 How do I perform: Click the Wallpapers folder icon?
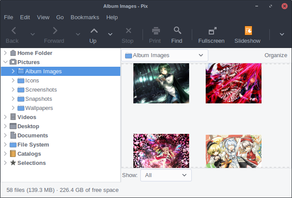(x=20, y=108)
